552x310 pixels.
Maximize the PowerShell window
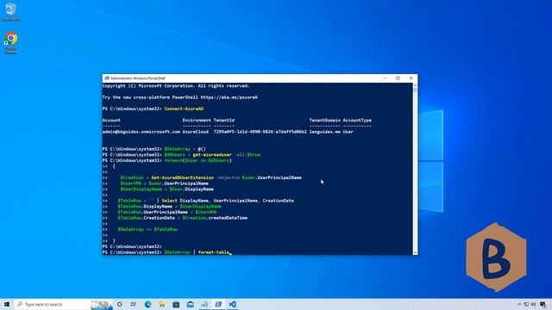(x=398, y=78)
